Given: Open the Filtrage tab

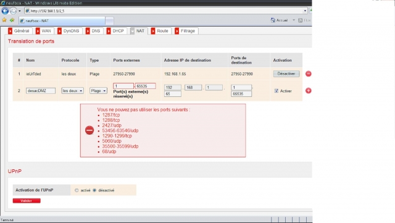Looking at the screenshot, I should pos(186,31).
